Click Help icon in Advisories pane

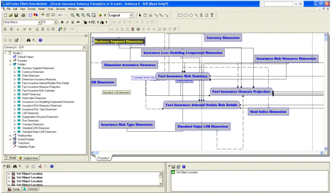[x=184, y=167]
